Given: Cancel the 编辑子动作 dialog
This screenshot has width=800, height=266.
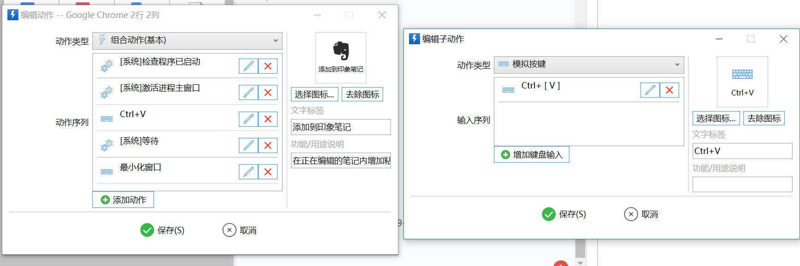Looking at the screenshot, I should click(641, 214).
